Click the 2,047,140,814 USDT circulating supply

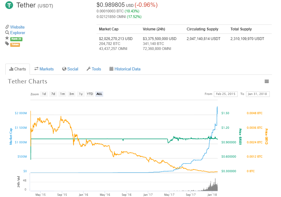tap(203, 39)
